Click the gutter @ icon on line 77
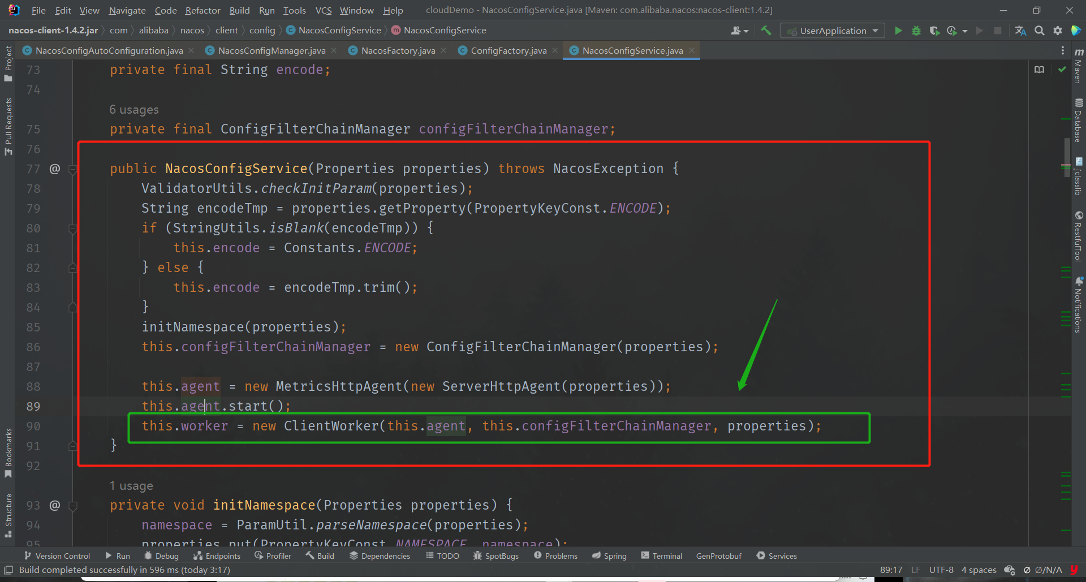 coord(55,169)
